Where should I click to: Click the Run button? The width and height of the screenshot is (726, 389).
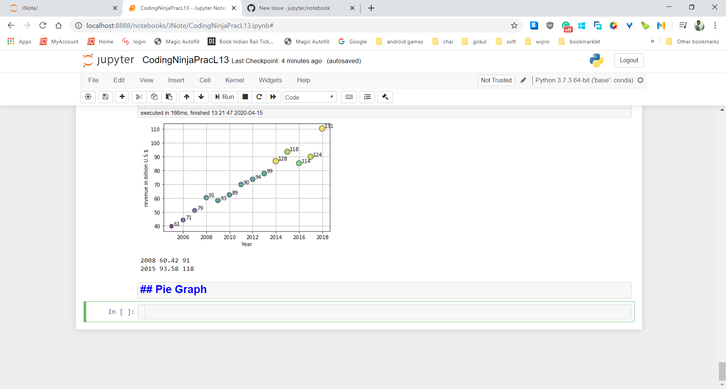[x=225, y=97]
